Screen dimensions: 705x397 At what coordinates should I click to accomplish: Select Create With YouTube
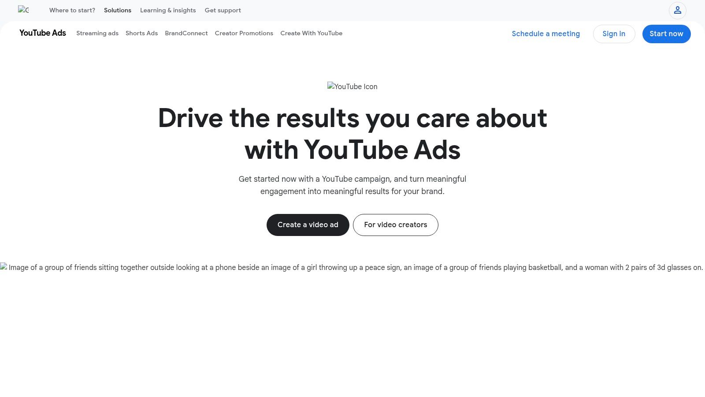311,33
